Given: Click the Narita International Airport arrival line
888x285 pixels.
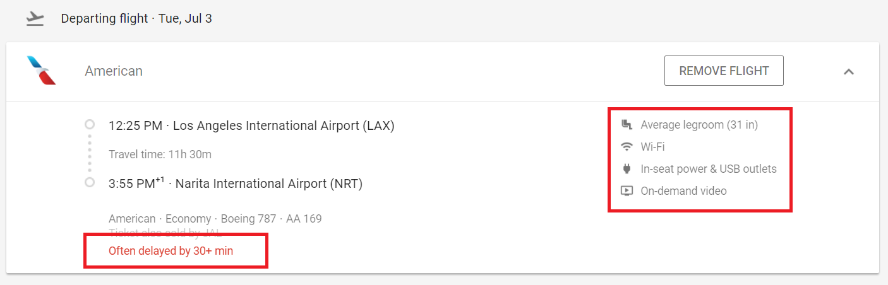Looking at the screenshot, I should (236, 183).
